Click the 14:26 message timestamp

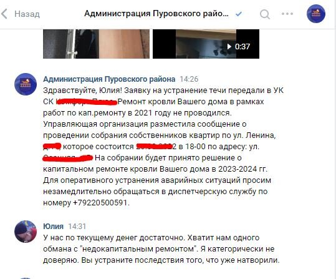pyautogui.click(x=189, y=79)
